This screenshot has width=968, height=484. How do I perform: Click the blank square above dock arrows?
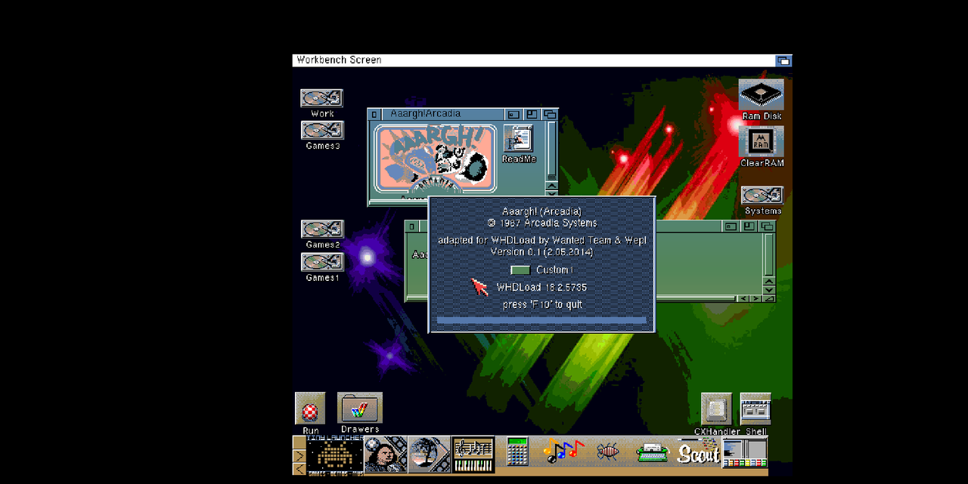pyautogui.click(x=299, y=442)
